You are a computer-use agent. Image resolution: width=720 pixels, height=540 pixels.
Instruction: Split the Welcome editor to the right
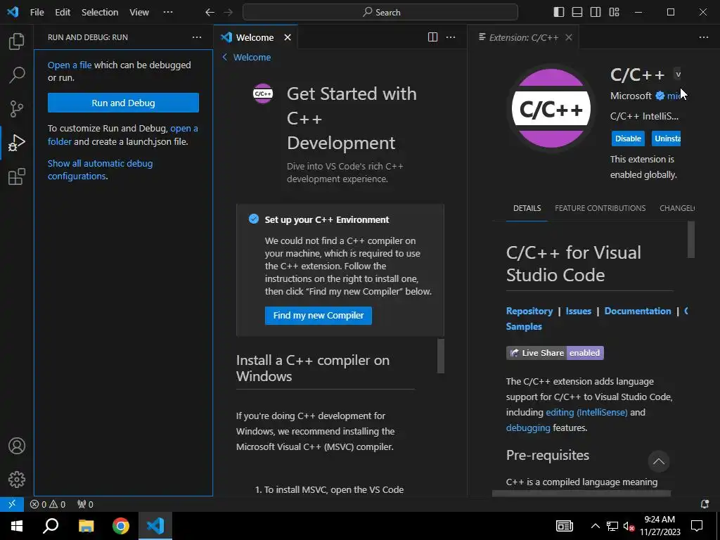(x=432, y=37)
